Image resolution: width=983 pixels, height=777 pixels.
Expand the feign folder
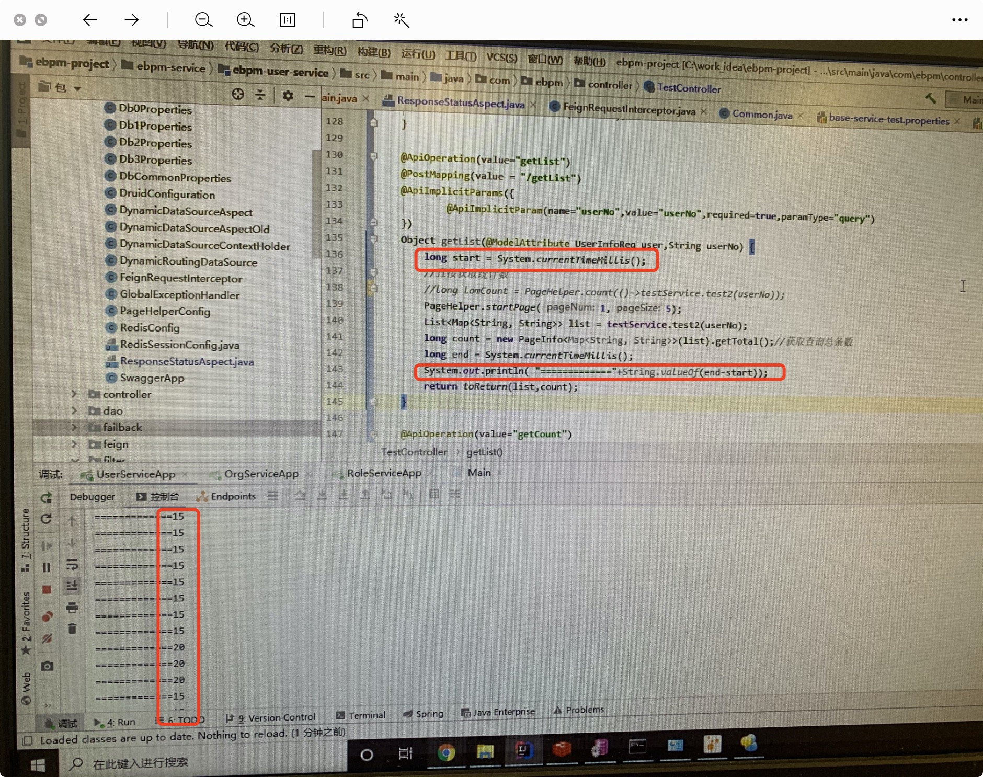(x=74, y=444)
